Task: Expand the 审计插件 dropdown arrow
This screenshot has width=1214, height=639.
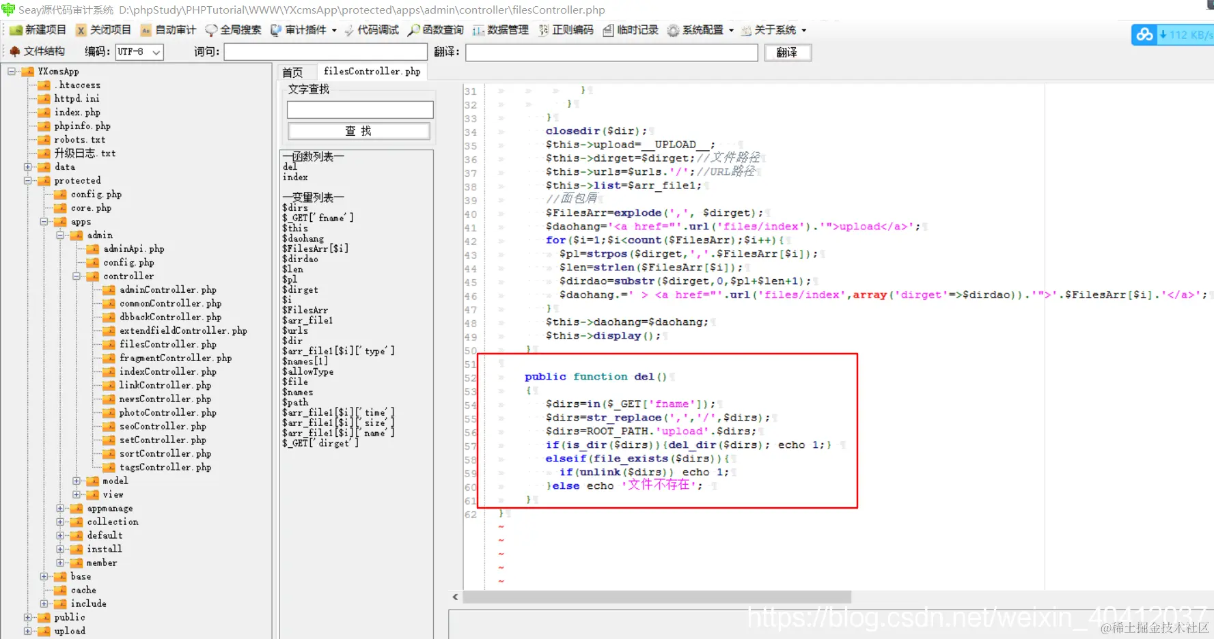Action: 334,30
